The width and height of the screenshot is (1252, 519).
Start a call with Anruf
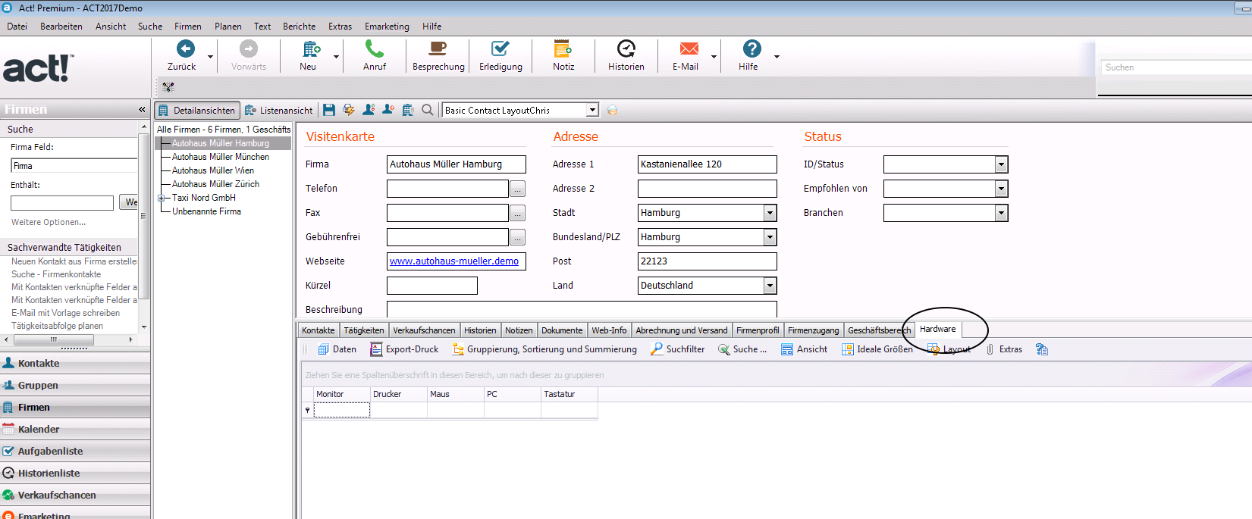coord(375,55)
